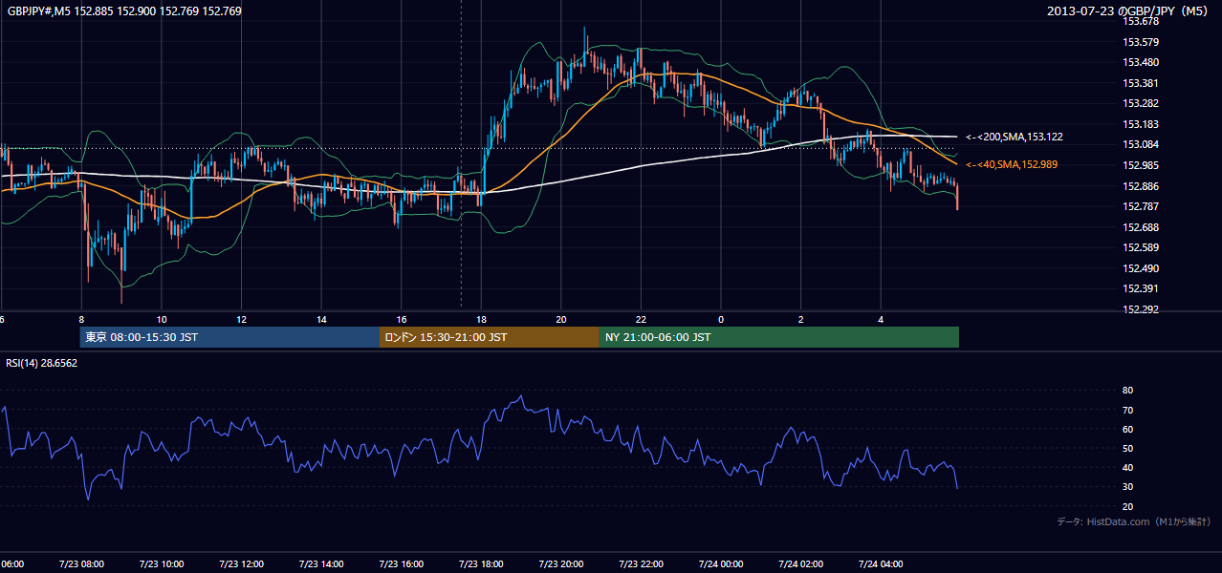Click the RSI scale value 70
Image resolution: width=1222 pixels, height=573 pixels.
tap(1128, 410)
